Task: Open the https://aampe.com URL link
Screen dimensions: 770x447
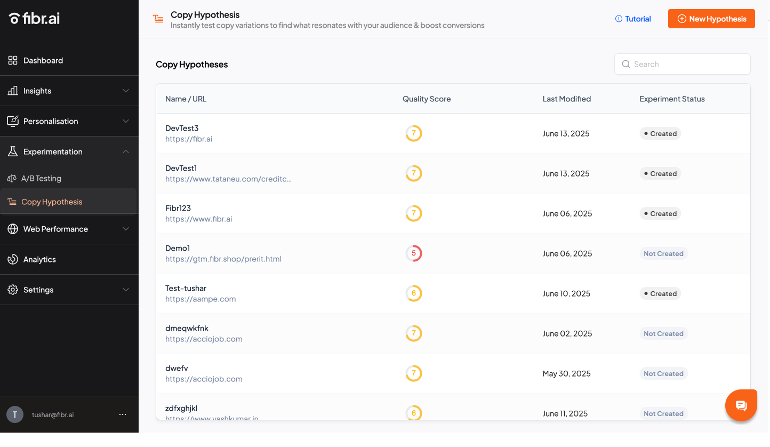Action: (x=200, y=299)
